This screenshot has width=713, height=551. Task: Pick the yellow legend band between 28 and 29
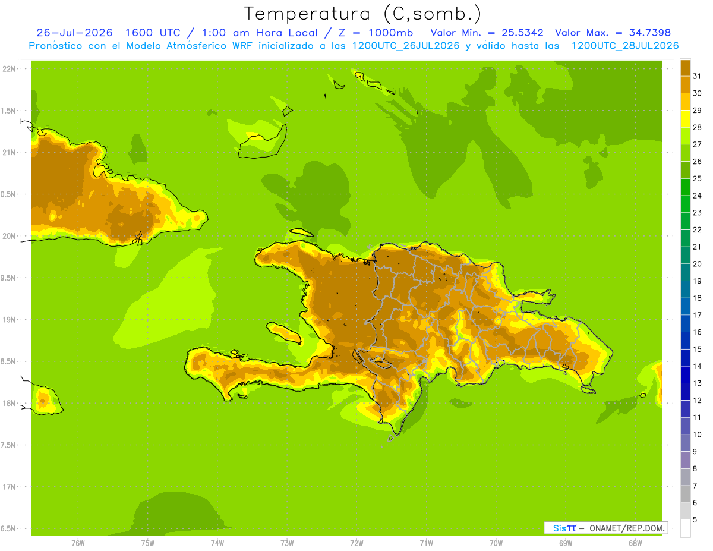click(685, 119)
